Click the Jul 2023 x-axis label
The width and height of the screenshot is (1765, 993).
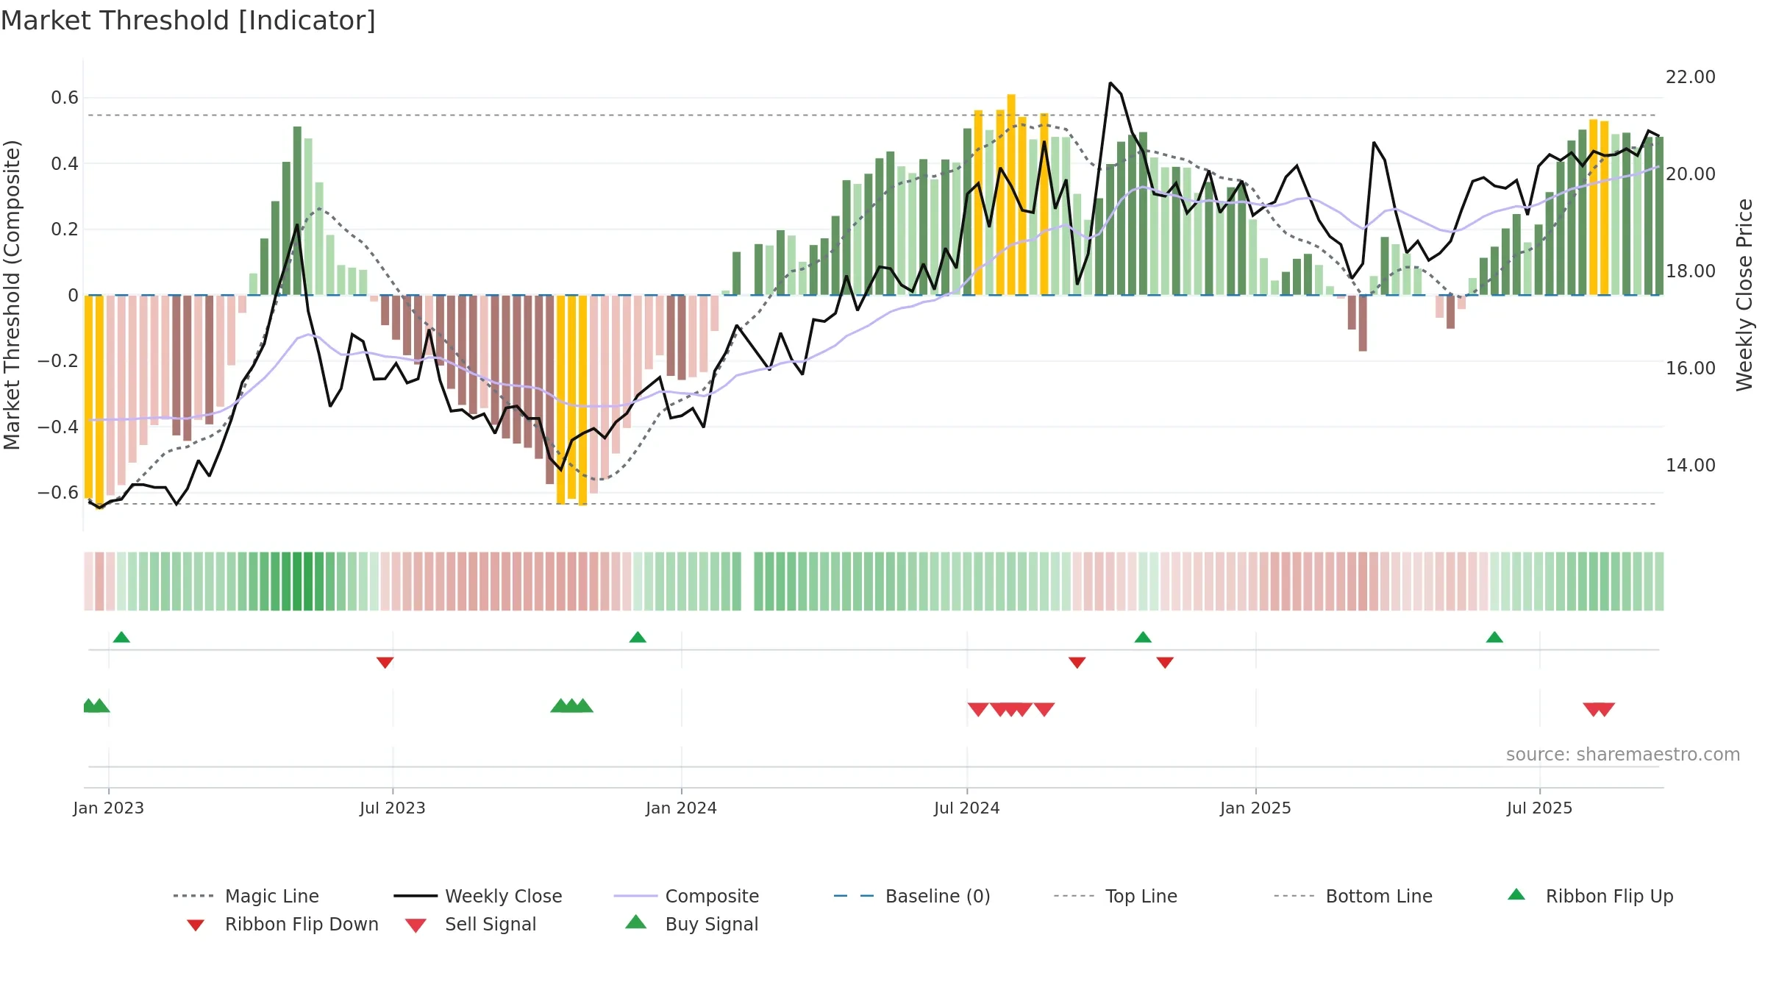[393, 808]
